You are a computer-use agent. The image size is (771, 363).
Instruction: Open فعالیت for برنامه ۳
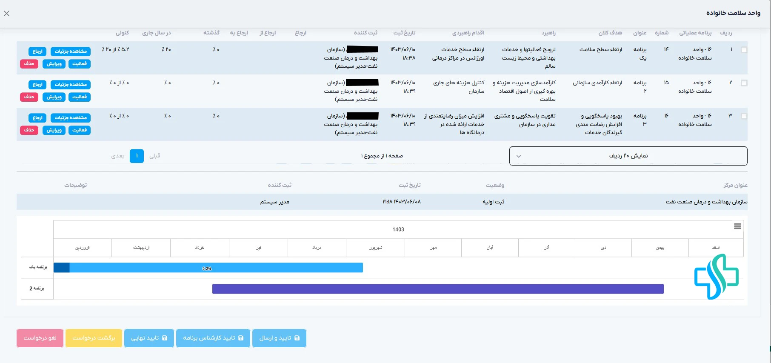pyautogui.click(x=80, y=130)
